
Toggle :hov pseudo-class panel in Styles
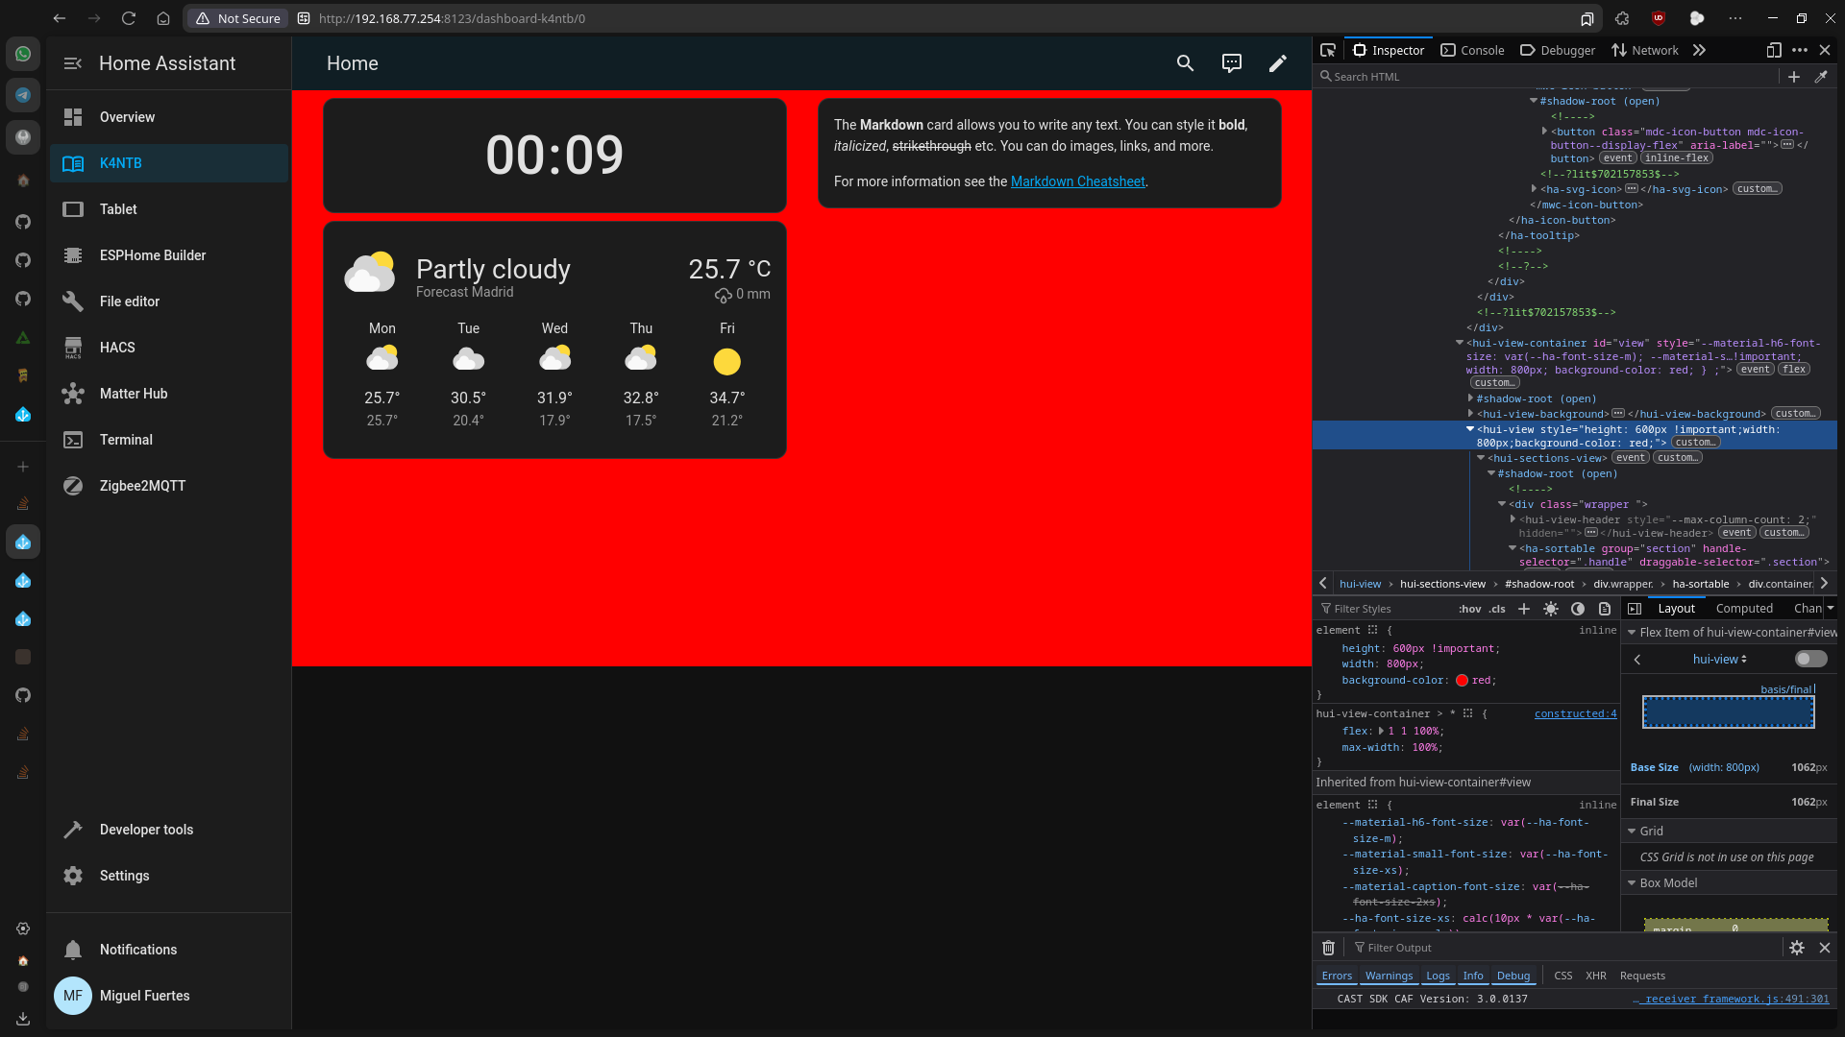1470,608
